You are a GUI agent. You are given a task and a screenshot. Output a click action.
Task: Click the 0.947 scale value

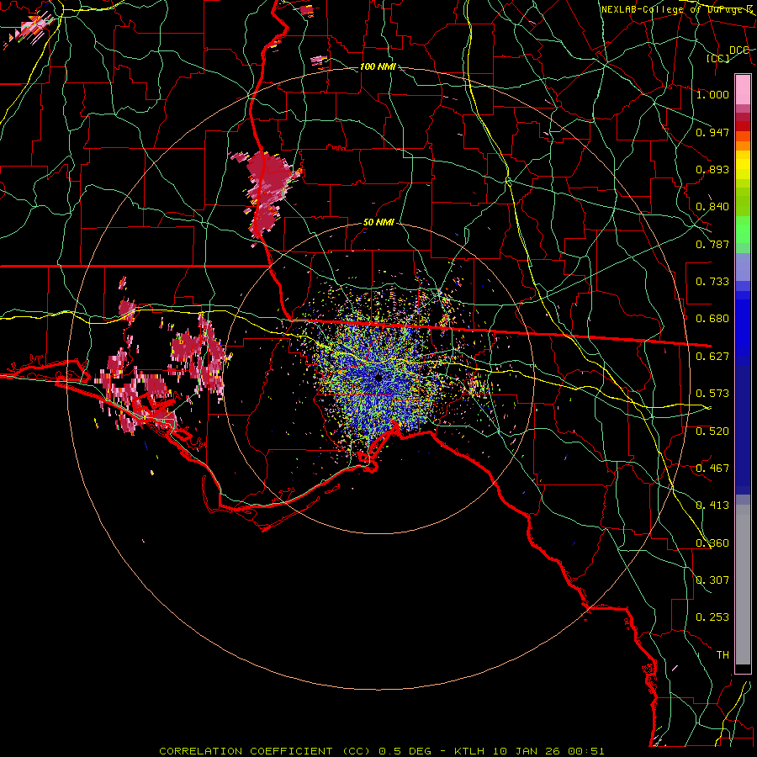click(x=712, y=132)
